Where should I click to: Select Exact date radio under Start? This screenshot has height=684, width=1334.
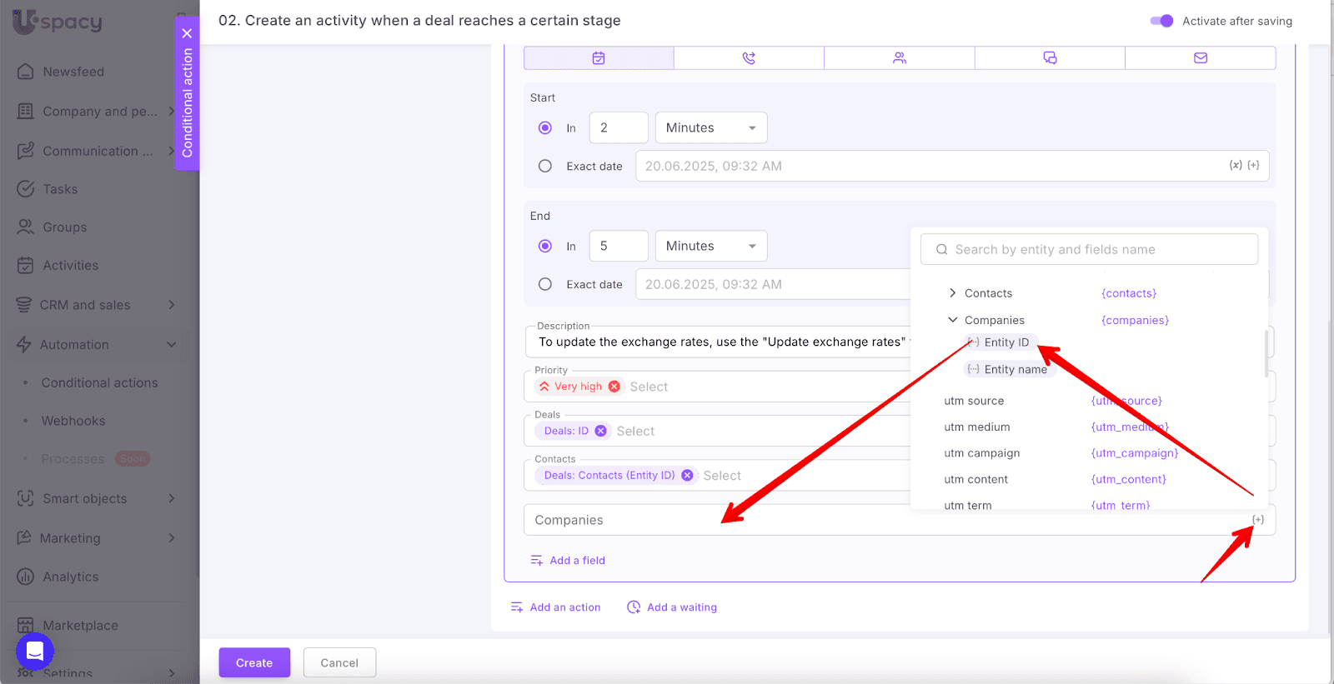click(x=545, y=166)
